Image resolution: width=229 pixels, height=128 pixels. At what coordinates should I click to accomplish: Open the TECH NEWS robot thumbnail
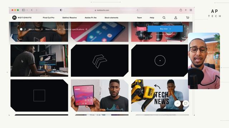click(160, 96)
